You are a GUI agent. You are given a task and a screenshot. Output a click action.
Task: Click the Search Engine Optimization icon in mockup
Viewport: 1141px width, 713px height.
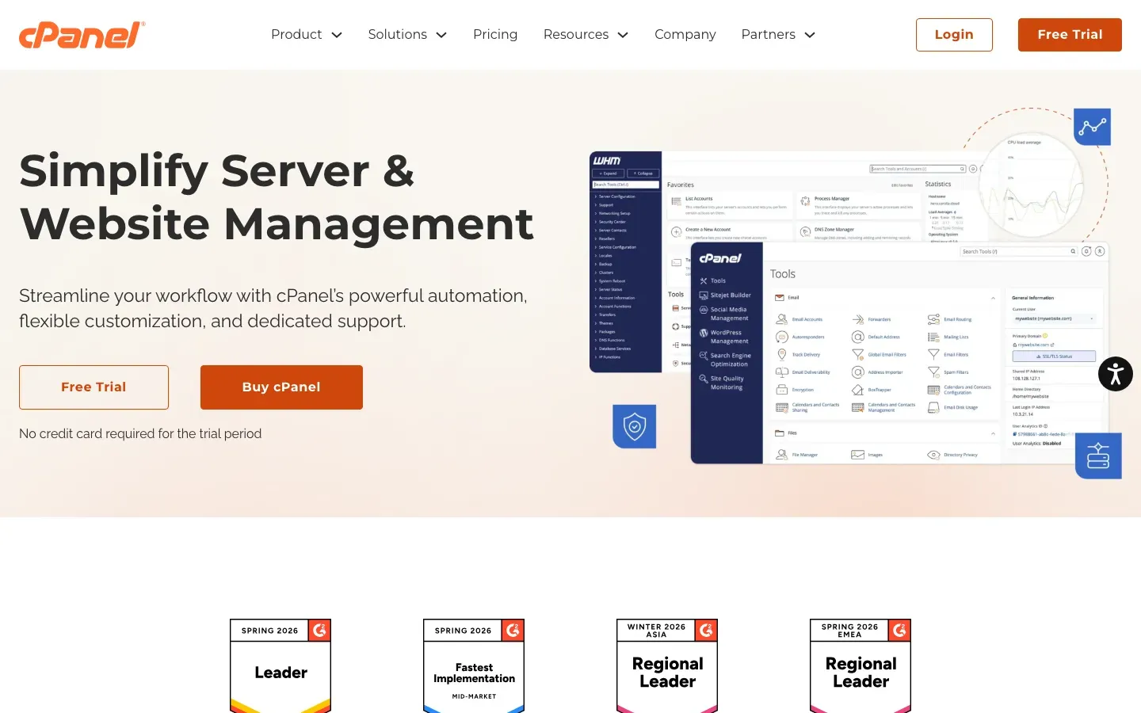(x=703, y=356)
